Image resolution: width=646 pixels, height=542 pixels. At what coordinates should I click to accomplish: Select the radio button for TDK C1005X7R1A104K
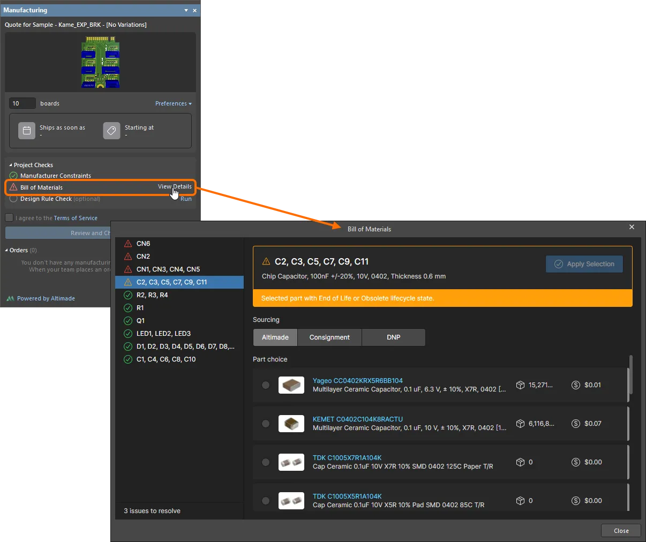click(265, 462)
